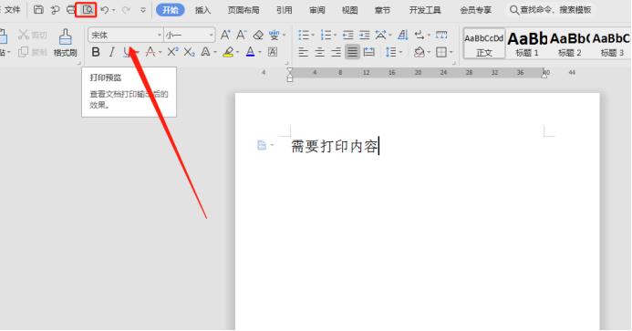Screen dimensions: 632x331
Task: Apply the 标题 1 style
Action: (x=527, y=44)
